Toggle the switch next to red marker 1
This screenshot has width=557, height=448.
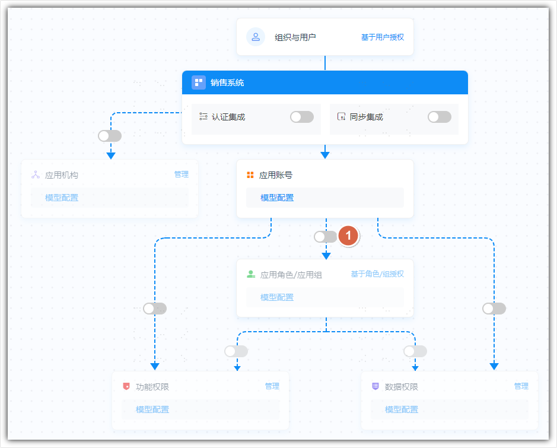(326, 237)
